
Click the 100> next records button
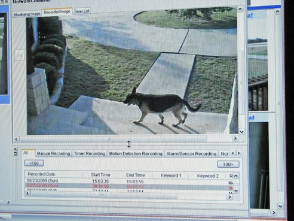pos(228,164)
